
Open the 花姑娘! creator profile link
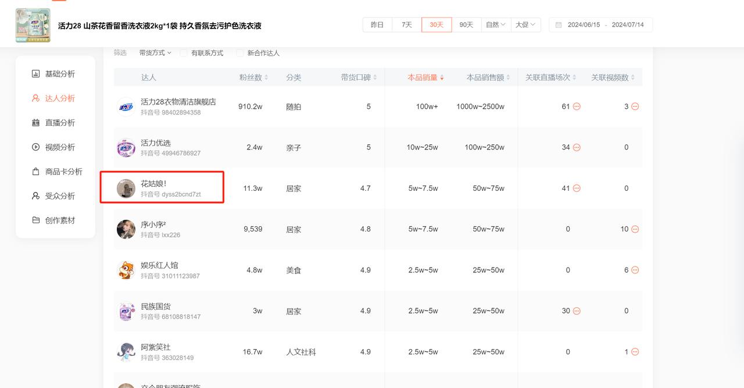click(155, 182)
